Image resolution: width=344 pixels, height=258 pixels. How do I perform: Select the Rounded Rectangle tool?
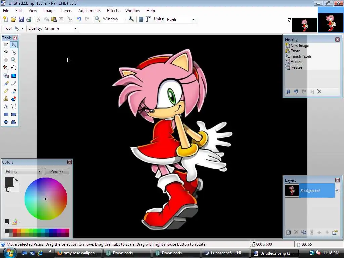click(14, 114)
